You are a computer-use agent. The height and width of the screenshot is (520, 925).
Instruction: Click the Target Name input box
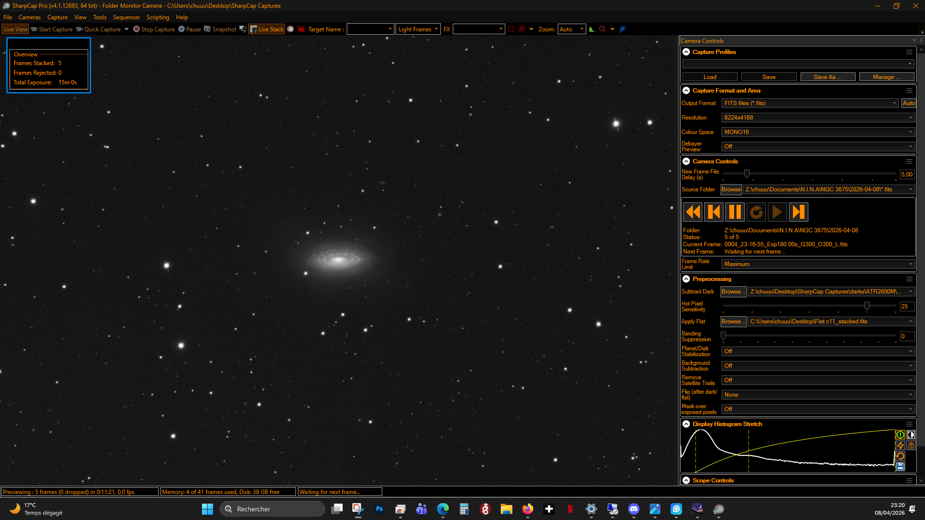370,29
